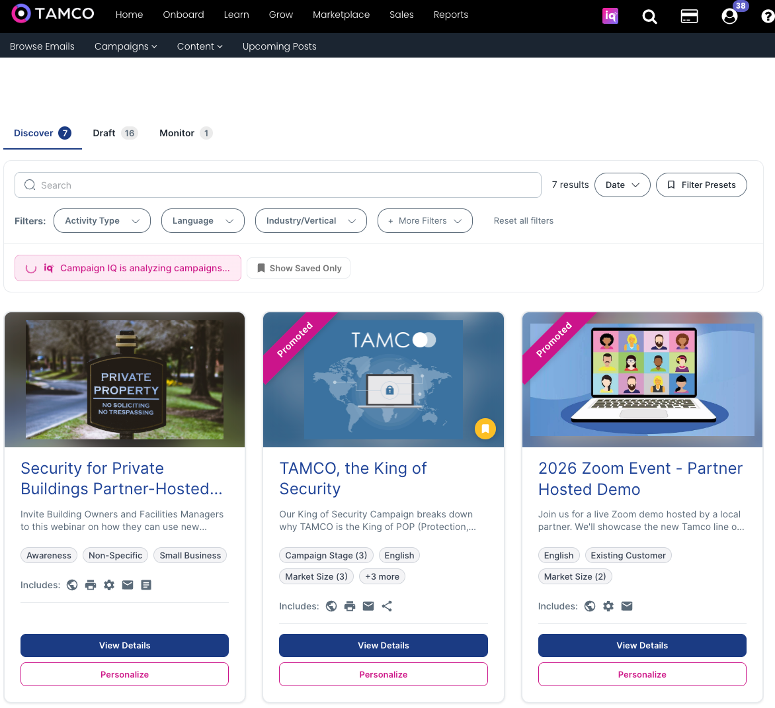The image size is (775, 708).
Task: Go to Browse Emails
Action: (x=42, y=46)
